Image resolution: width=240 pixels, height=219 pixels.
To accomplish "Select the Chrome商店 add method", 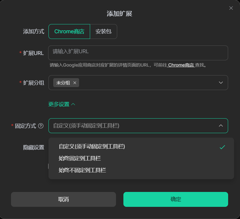I will tap(69, 31).
